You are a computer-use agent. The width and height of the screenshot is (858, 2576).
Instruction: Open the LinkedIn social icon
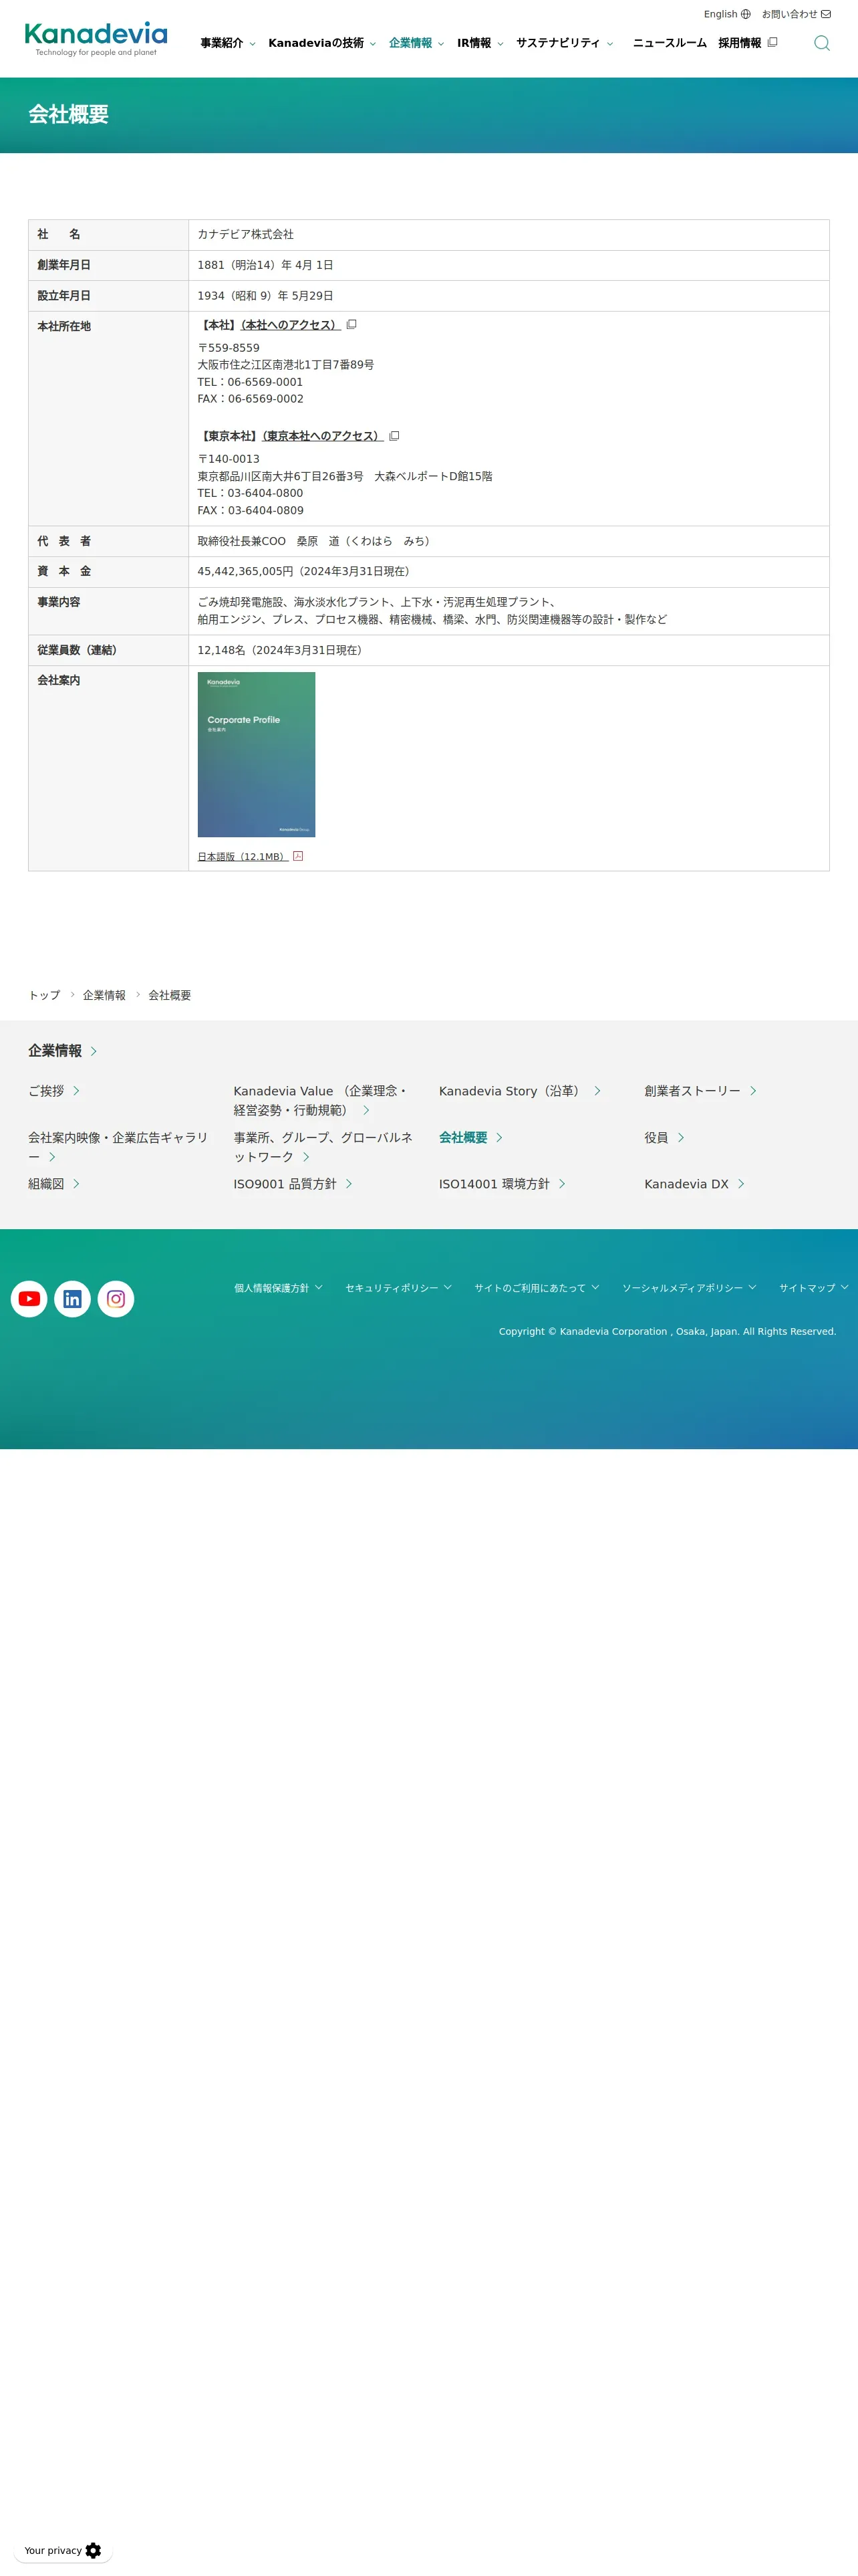pos(72,1298)
